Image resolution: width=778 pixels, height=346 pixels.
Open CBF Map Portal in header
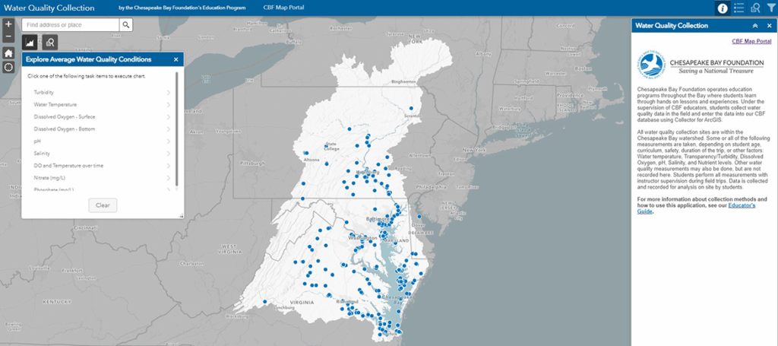tap(284, 8)
